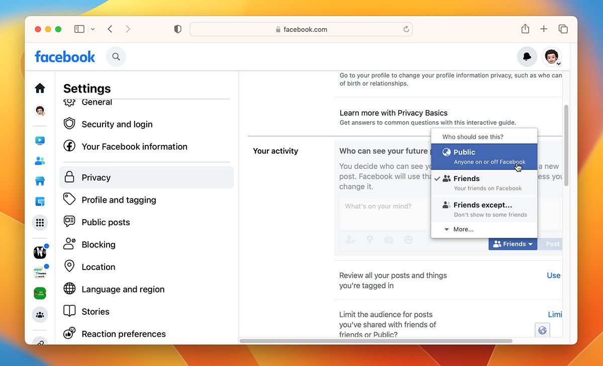Open the green shortcut

tap(40, 293)
